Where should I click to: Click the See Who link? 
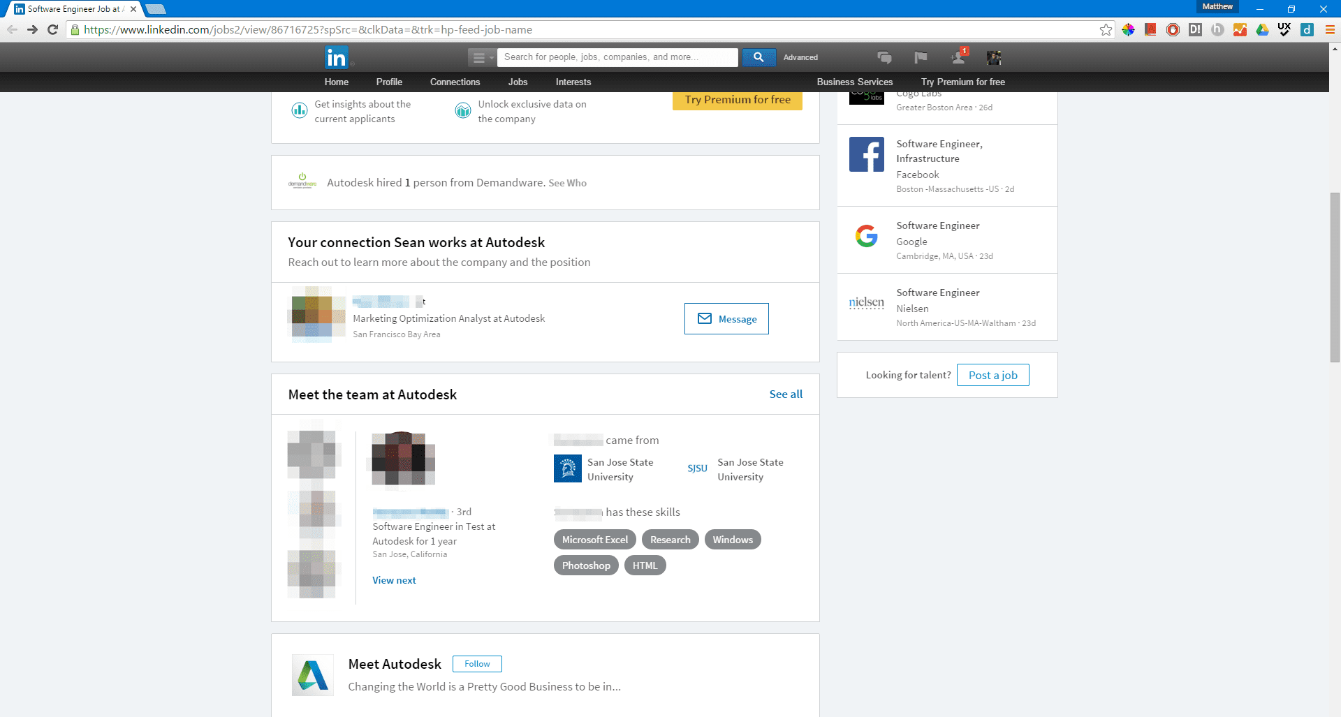pyautogui.click(x=567, y=183)
